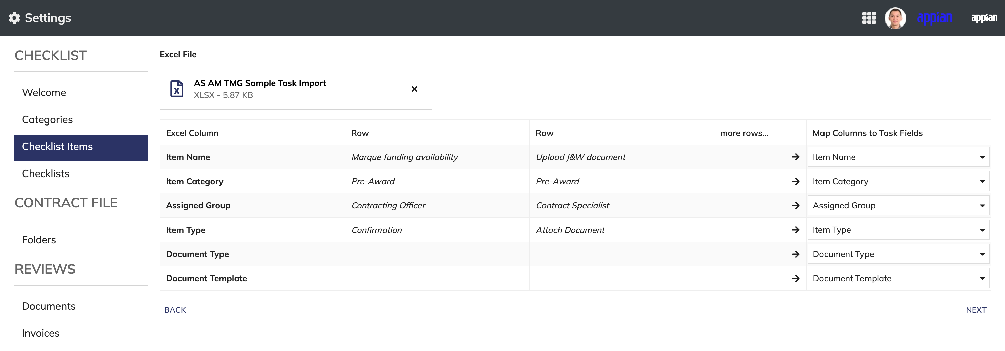
Task: Select Checklist Items in the sidebar
Action: [81, 148]
